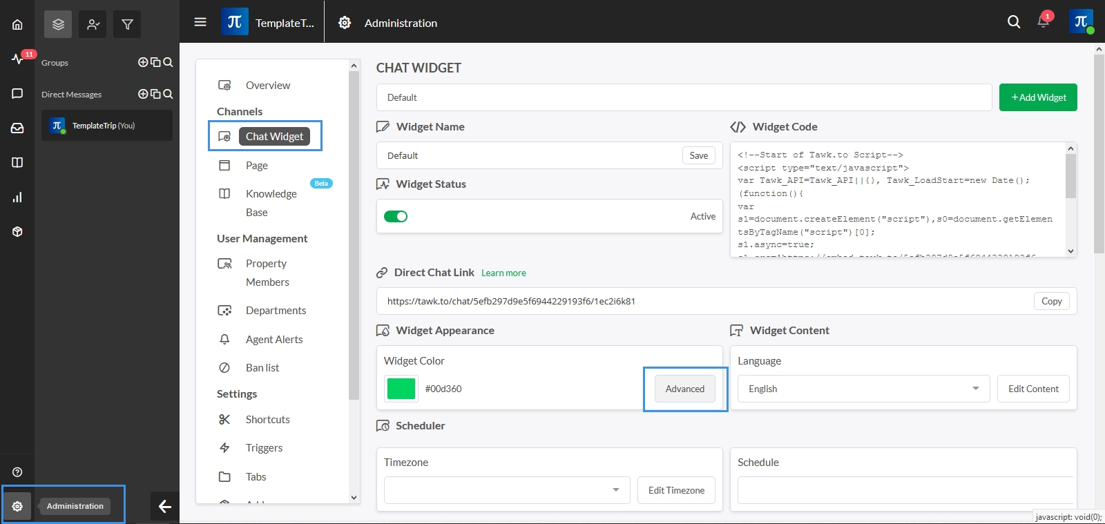Click the Administration gear icon in sidebar
The height and width of the screenshot is (524, 1105).
coord(17,506)
